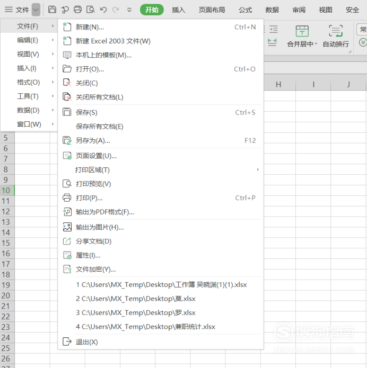Open the 合并居中 dropdown arrow
The image size is (367, 368).
(316, 44)
